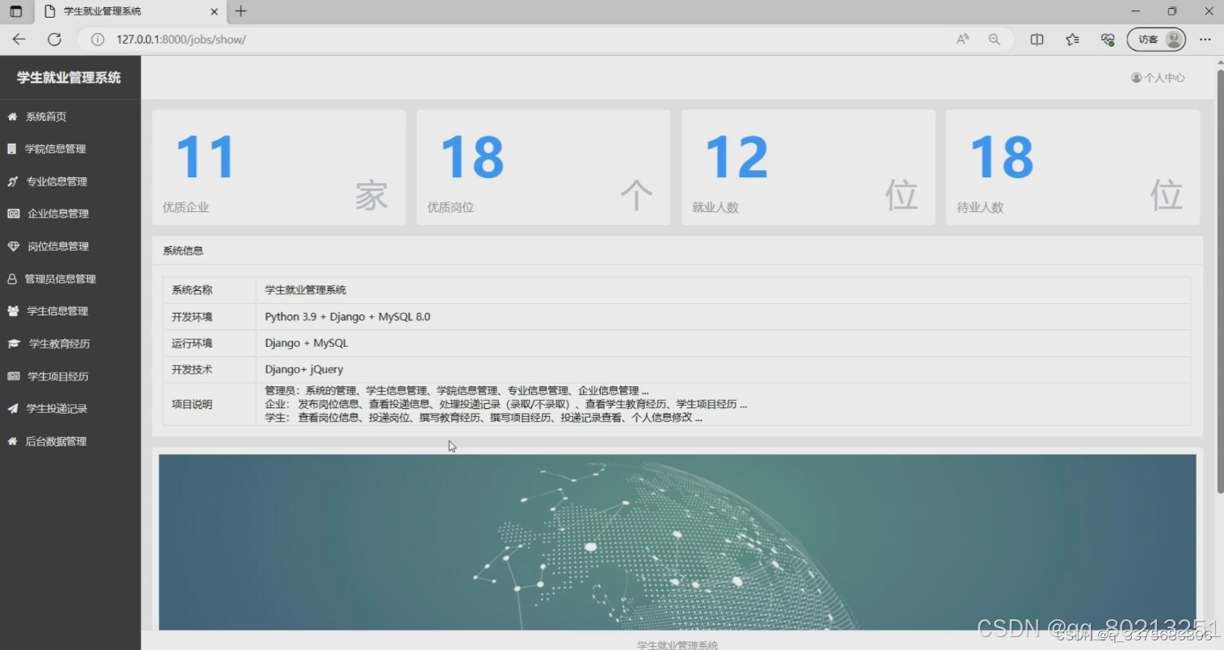Click the newspaper icon beside 学生项目经历
Image resolution: width=1224 pixels, height=650 pixels.
[13, 377]
